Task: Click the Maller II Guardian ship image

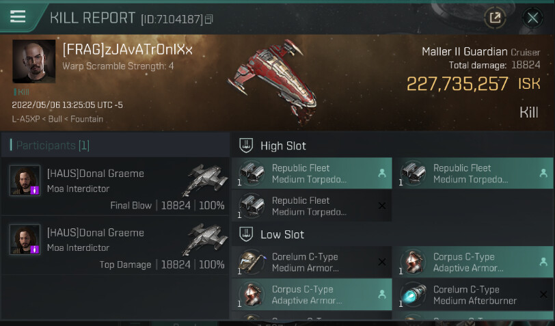Action: 273,82
